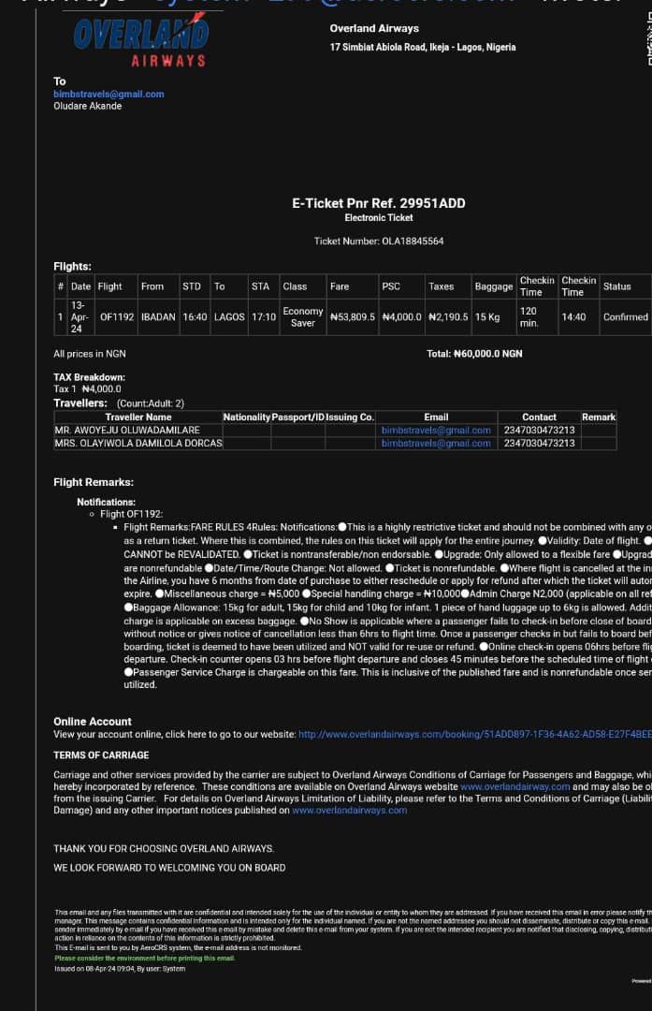Click the All prices in NGN note
Screen dimensions: 652x1011
(x=90, y=354)
